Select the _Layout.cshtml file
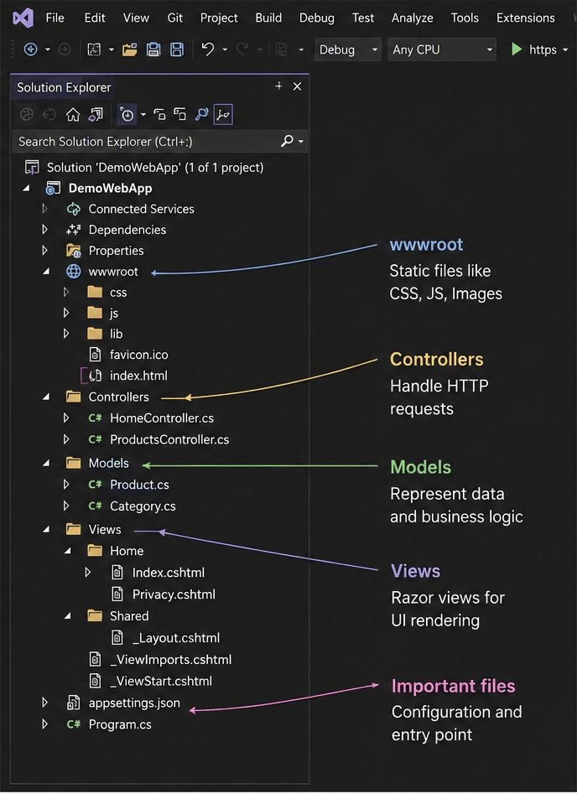577x794 pixels. coord(176,638)
